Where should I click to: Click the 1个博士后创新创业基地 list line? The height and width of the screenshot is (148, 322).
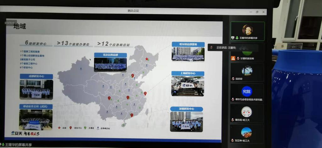32,56
